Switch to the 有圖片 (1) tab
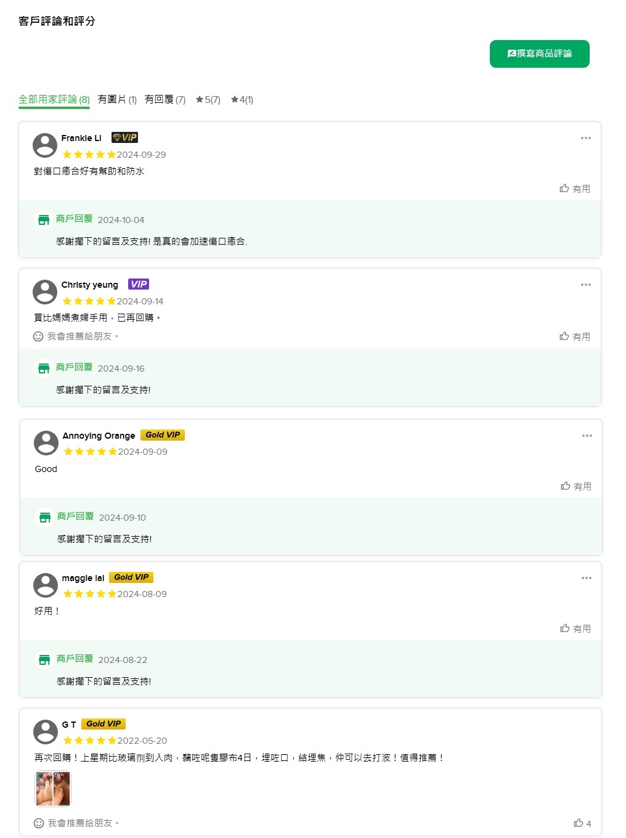This screenshot has width=626, height=838. point(117,99)
